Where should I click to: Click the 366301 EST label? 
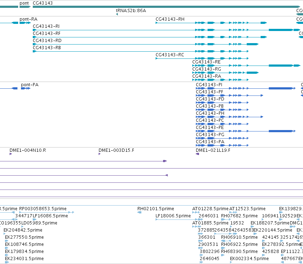tap(207, 237)
